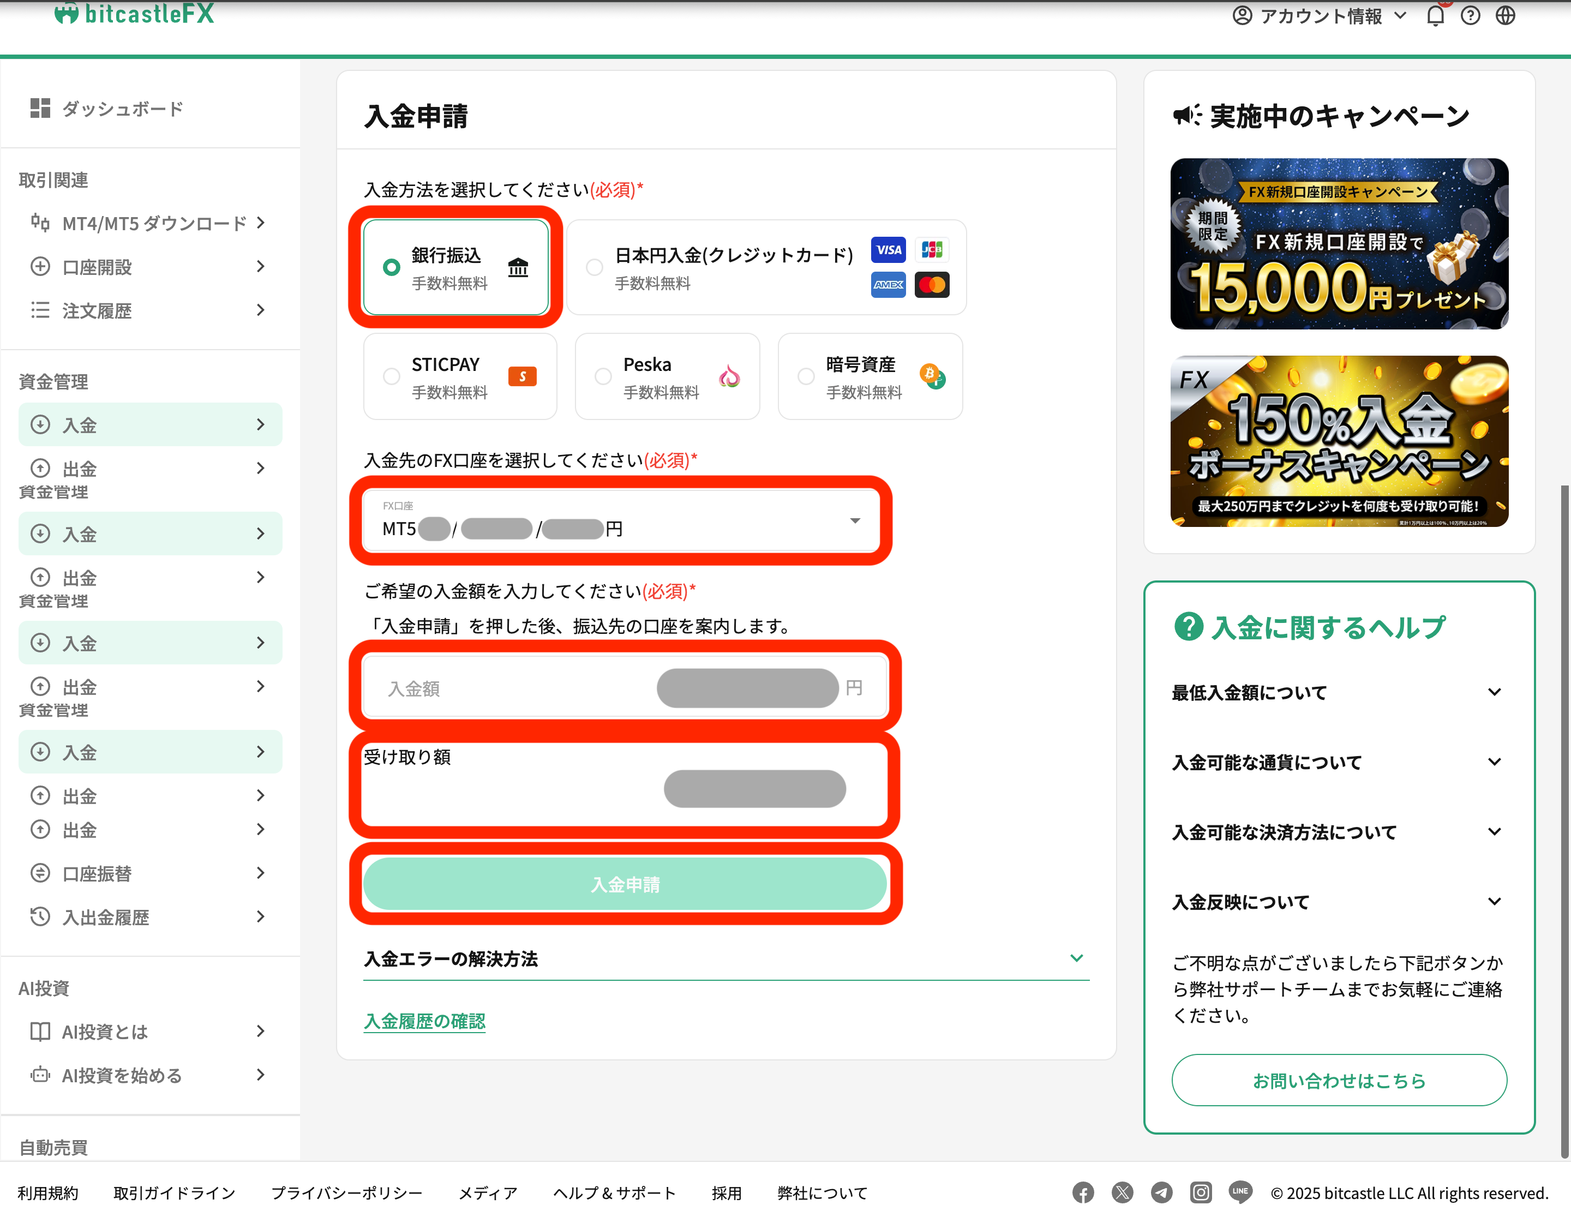This screenshot has height=1223, width=1571.
Task: Select the 銀行振込 radio button
Action: point(391,268)
